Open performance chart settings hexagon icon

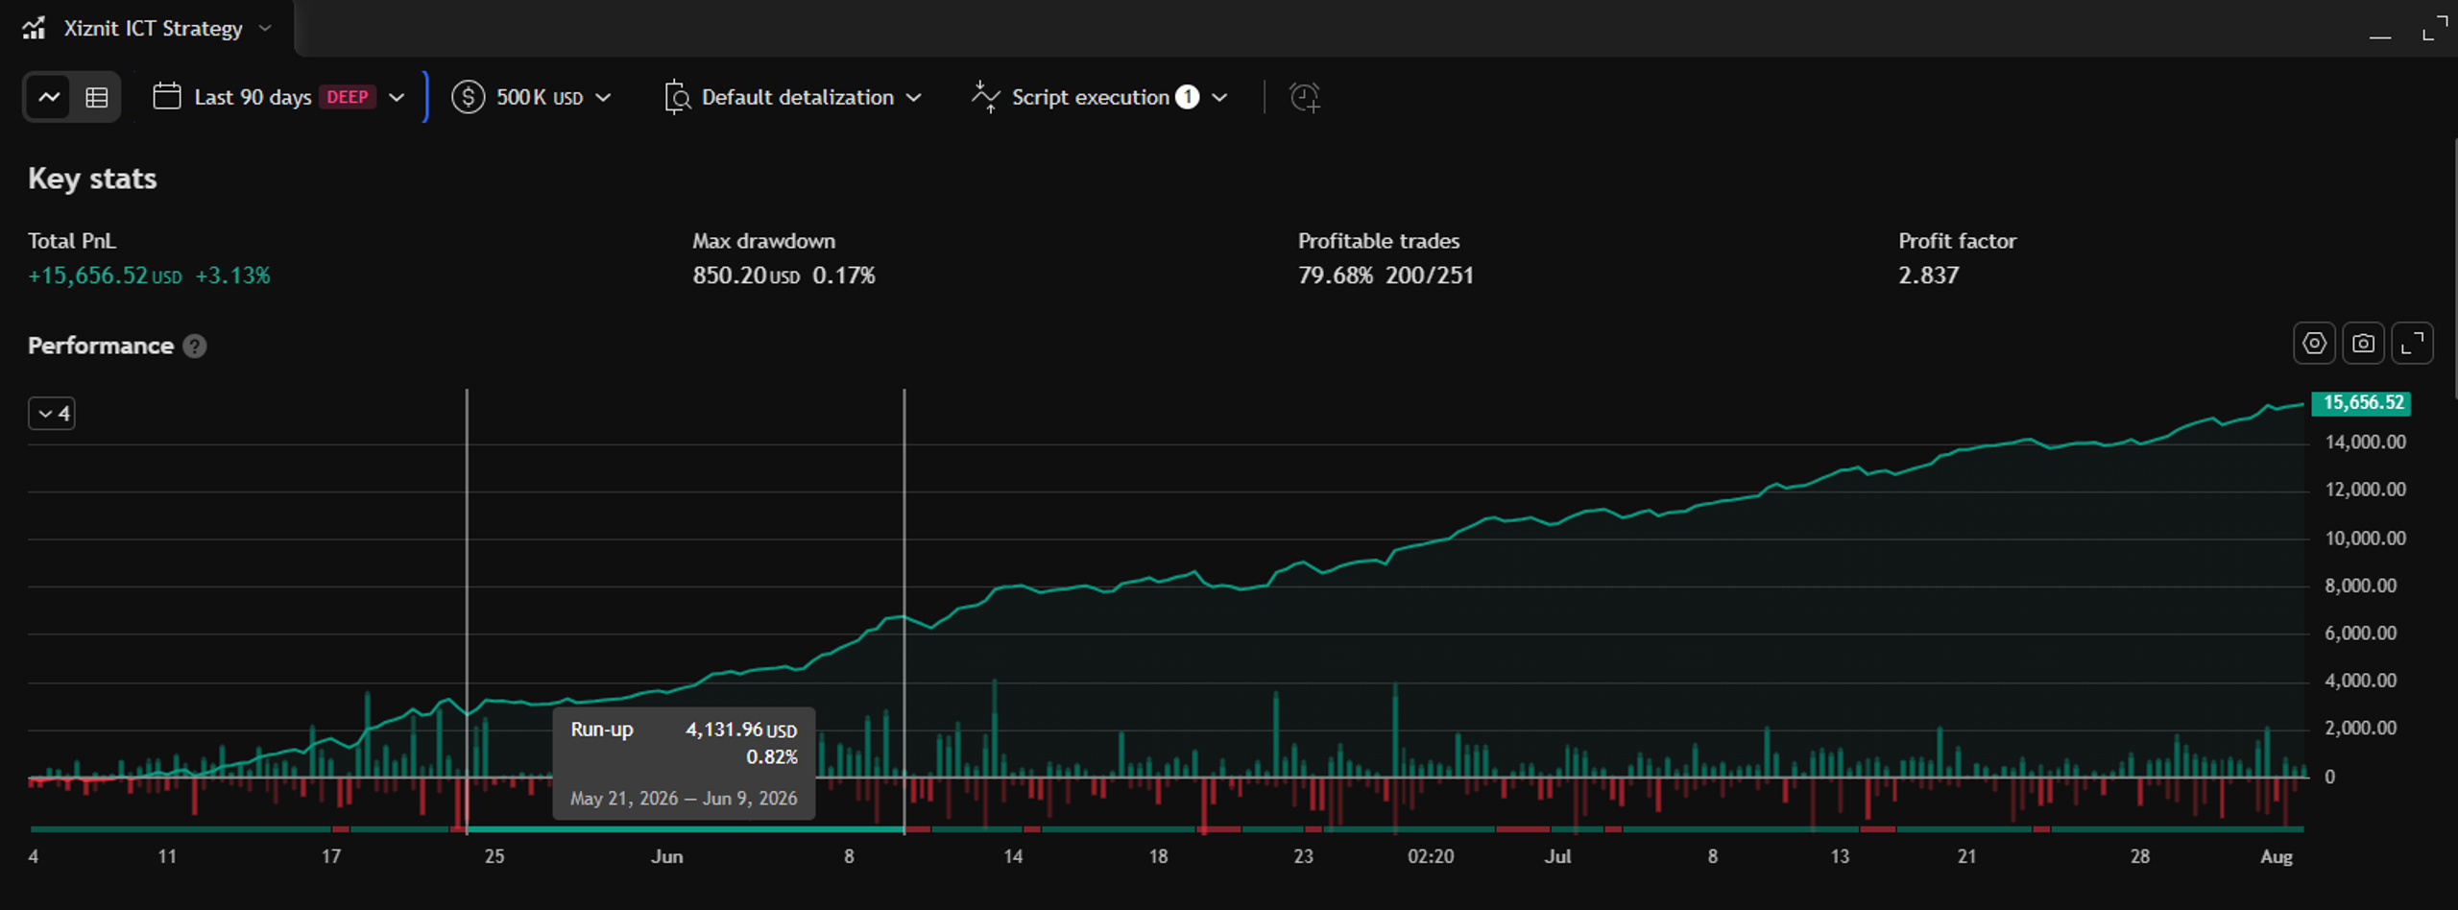[2314, 344]
